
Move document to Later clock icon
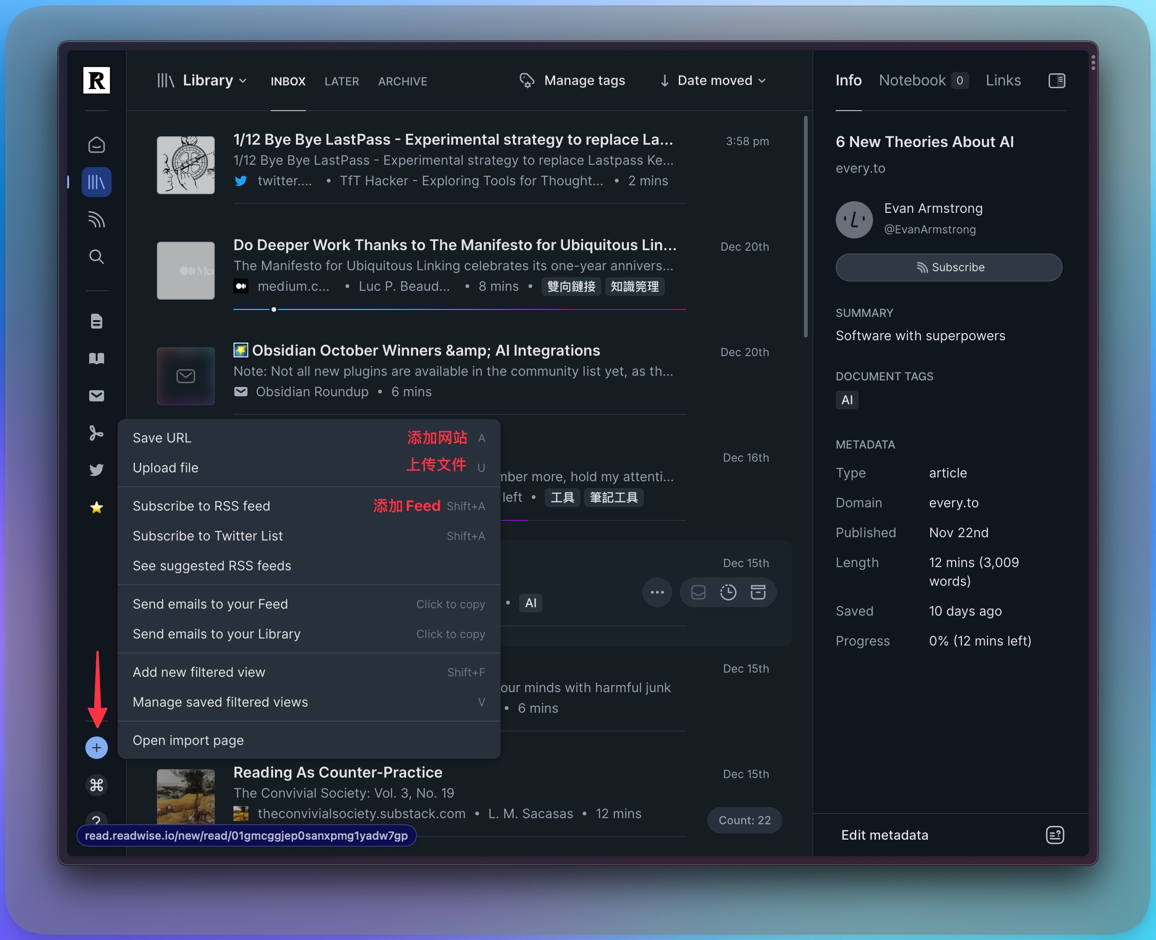point(728,592)
